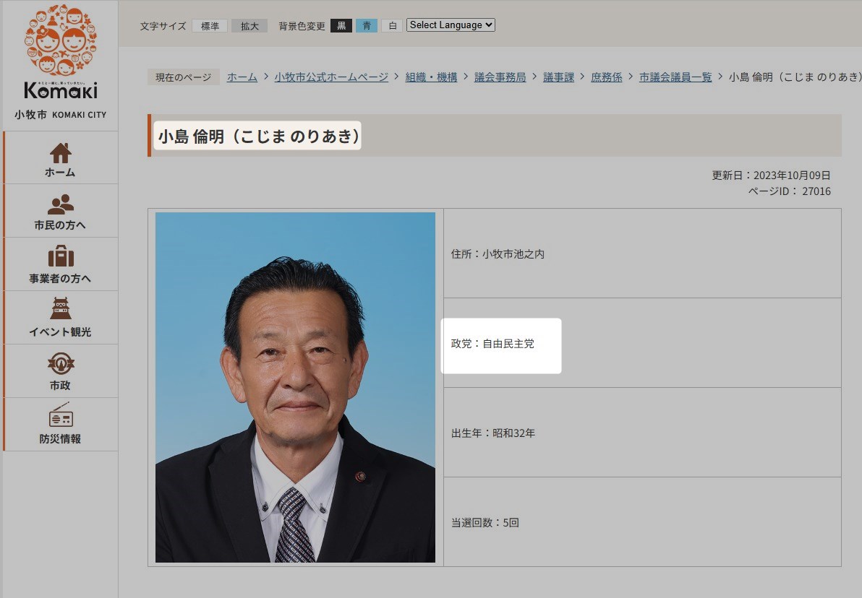Screen dimensions: 862x598
Task: Switch background color to 白
Action: click(392, 26)
